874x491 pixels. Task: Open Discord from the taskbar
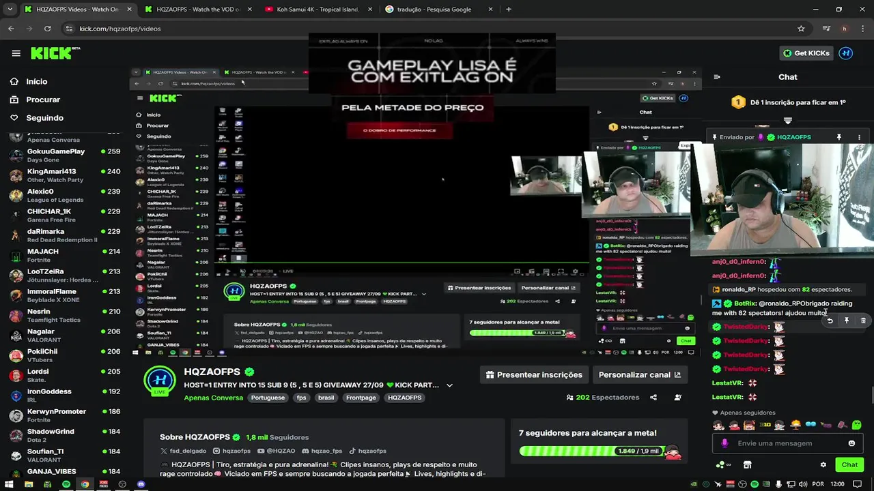pos(141,484)
